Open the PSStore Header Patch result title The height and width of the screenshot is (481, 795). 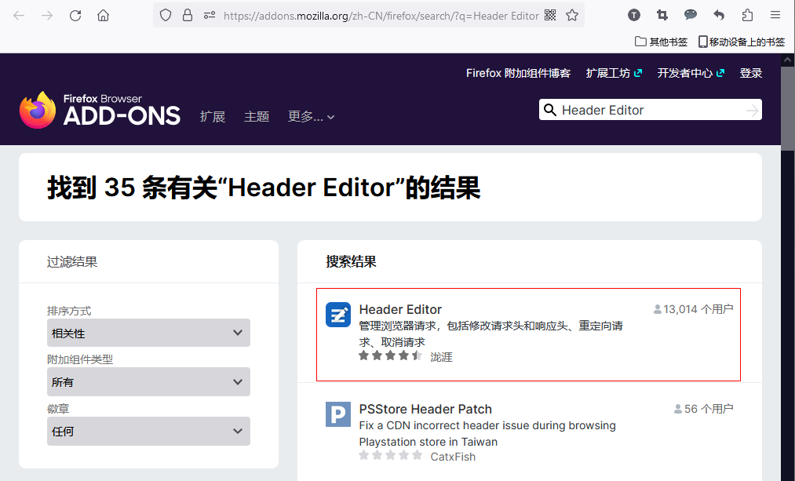(425, 409)
